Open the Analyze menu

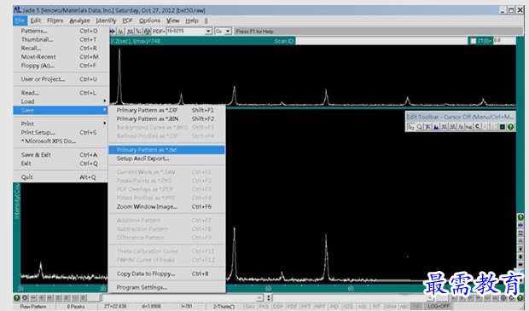[x=79, y=20]
